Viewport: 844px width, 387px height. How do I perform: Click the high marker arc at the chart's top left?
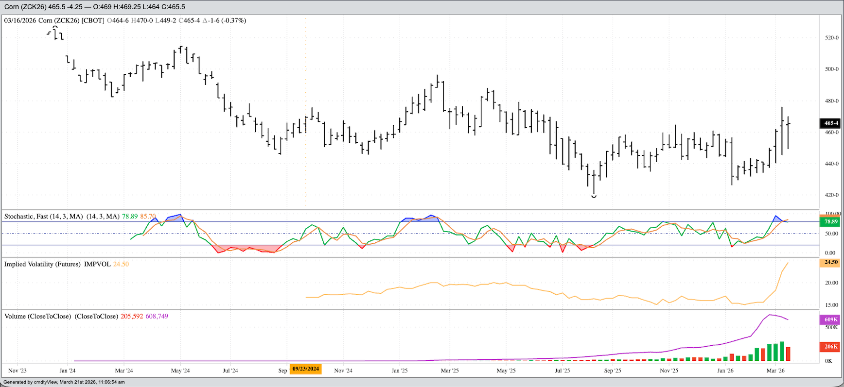tap(55, 28)
